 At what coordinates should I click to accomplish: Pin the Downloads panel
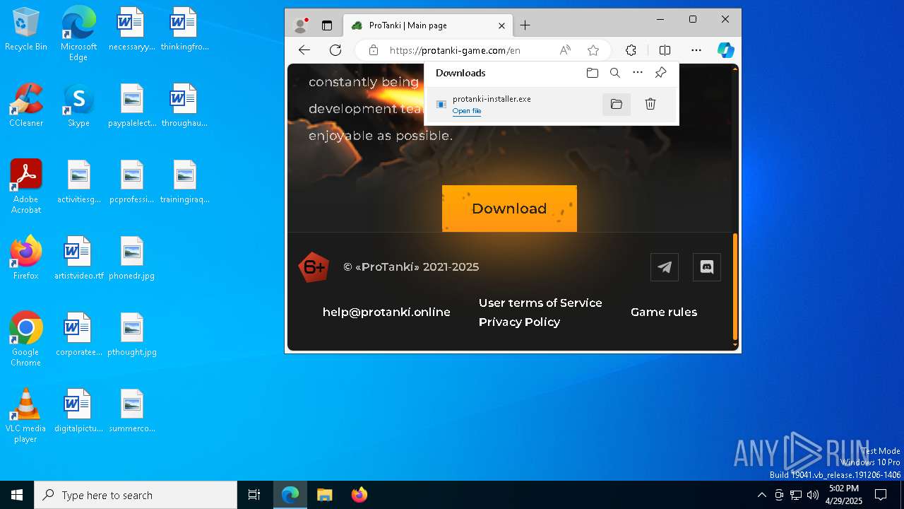(660, 73)
